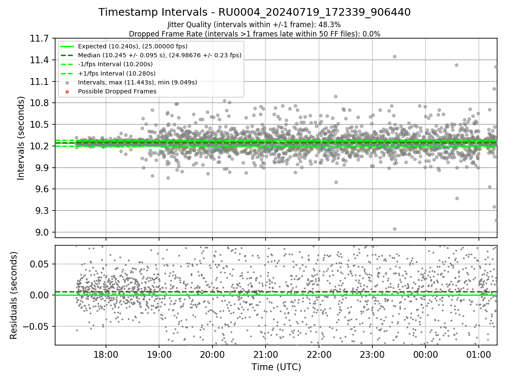509x382 pixels.
Task: Click the 20:00 time tick label
Action: [x=213, y=354]
